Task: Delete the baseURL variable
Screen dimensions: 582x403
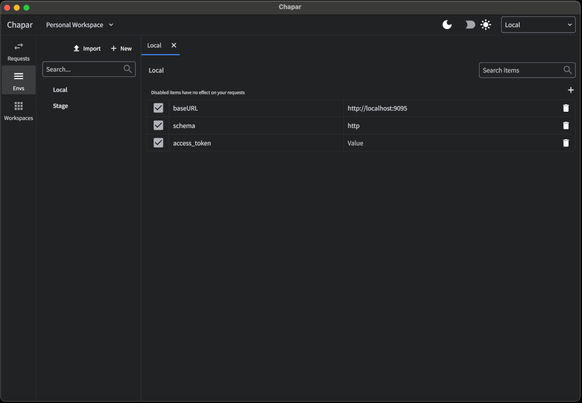Action: point(566,108)
